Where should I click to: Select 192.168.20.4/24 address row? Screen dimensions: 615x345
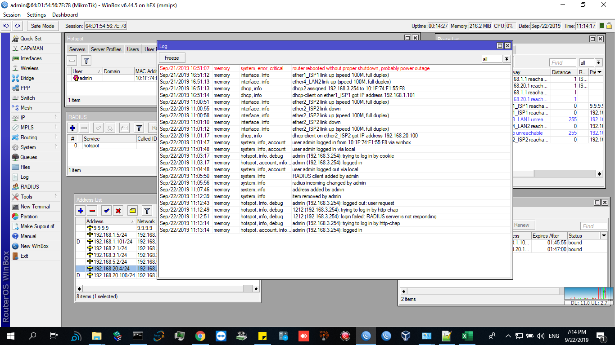pyautogui.click(x=116, y=269)
